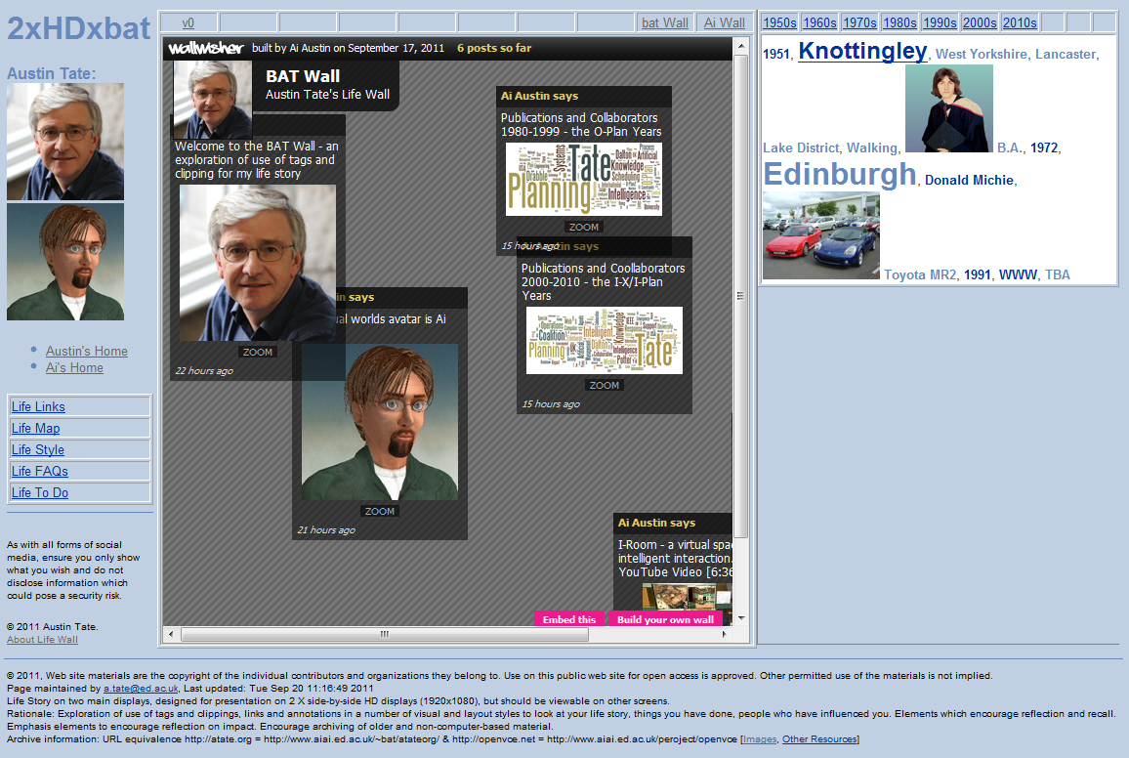Open the Toyota MR2 car photo
The image size is (1129, 758).
820,236
